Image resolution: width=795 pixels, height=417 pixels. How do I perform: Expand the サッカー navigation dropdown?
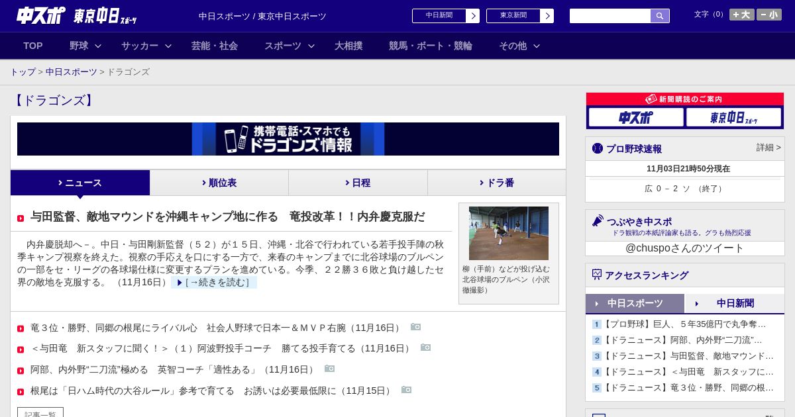click(146, 46)
